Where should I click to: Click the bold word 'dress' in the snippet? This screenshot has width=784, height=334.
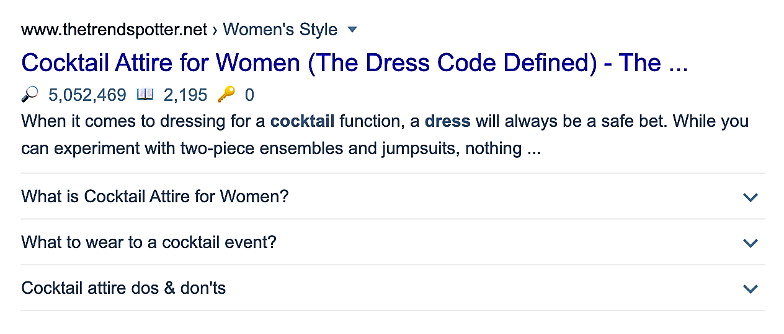(x=448, y=121)
